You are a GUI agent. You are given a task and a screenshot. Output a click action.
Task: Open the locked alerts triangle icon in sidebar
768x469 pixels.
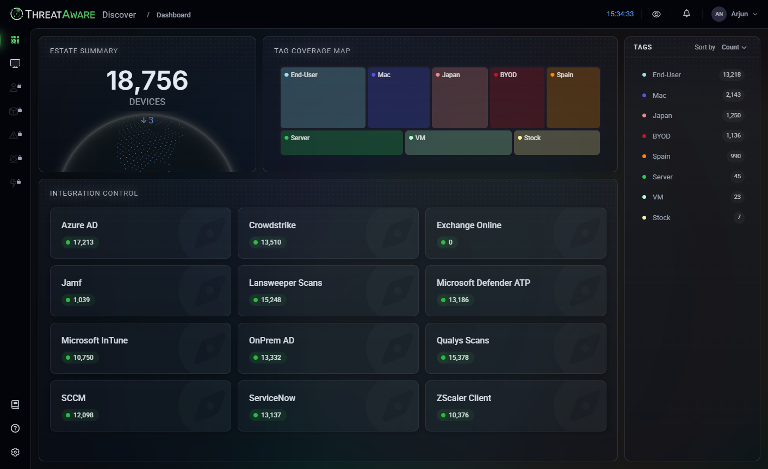pyautogui.click(x=15, y=135)
